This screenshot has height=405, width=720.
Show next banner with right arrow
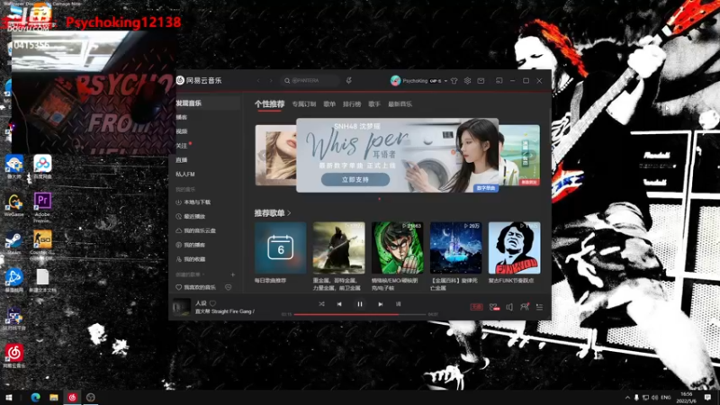(533, 155)
